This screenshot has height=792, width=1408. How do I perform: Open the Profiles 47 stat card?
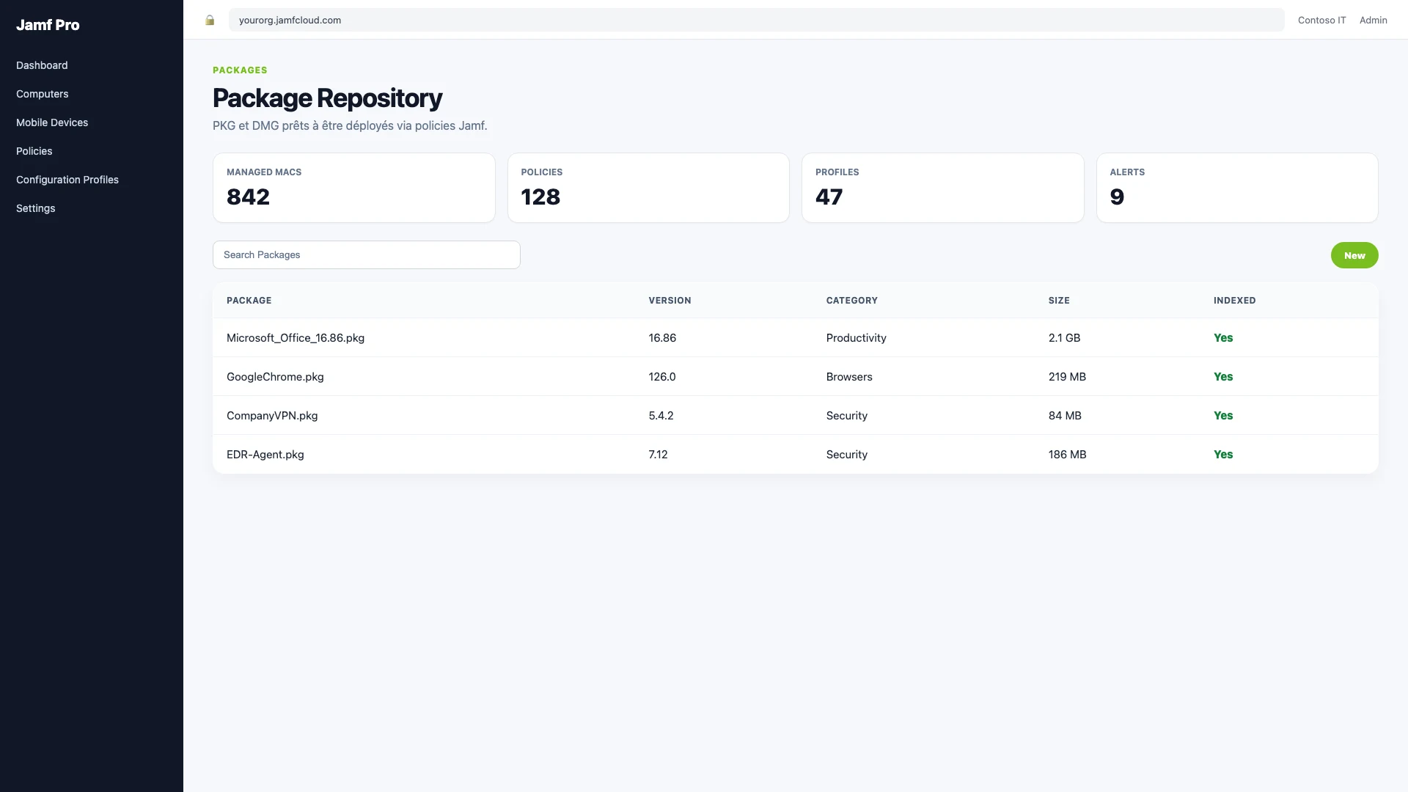[x=943, y=188]
